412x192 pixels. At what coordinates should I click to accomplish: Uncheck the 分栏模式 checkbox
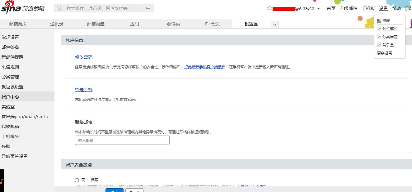(x=379, y=29)
